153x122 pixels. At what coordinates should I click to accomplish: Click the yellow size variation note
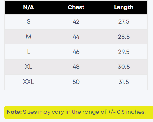tap(79, 112)
